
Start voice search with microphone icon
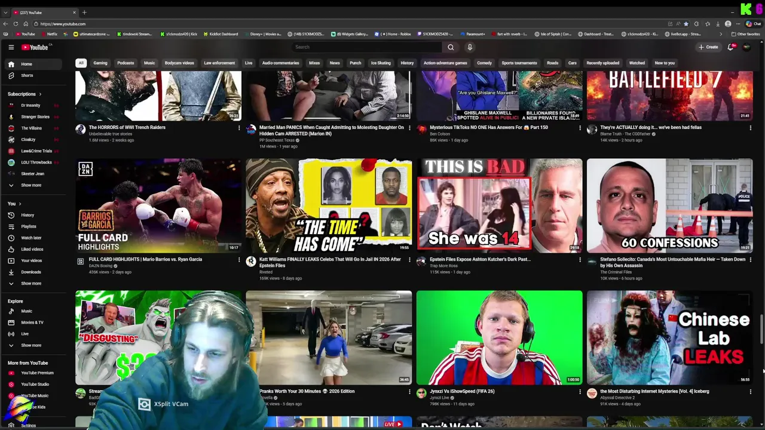[x=470, y=47]
